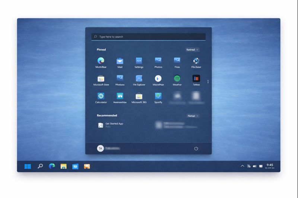Focus the 'Type here to search' field
Screen dimensions: 298x198
pos(148,37)
